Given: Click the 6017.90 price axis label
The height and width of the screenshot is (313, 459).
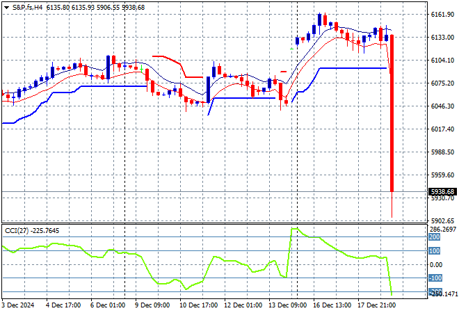Looking at the screenshot, I should pyautogui.click(x=442, y=129).
